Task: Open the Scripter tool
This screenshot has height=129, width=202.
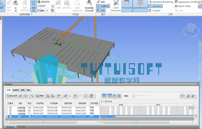Action: coord(155,11)
